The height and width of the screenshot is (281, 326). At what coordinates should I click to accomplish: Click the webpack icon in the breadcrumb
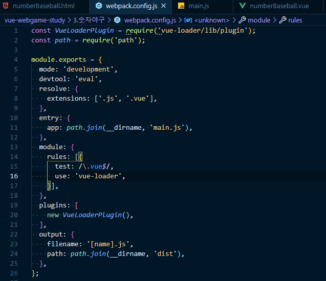click(118, 20)
